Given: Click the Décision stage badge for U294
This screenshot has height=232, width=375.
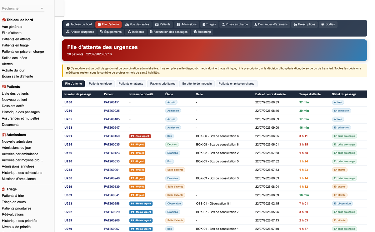Looking at the screenshot, I should [x=172, y=145].
